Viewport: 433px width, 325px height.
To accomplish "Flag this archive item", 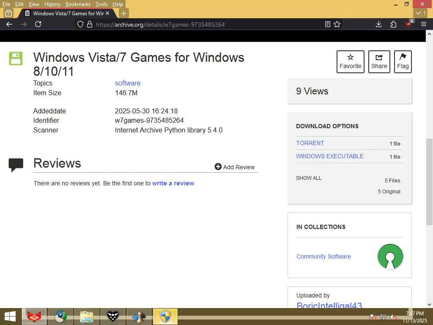I will tap(403, 62).
